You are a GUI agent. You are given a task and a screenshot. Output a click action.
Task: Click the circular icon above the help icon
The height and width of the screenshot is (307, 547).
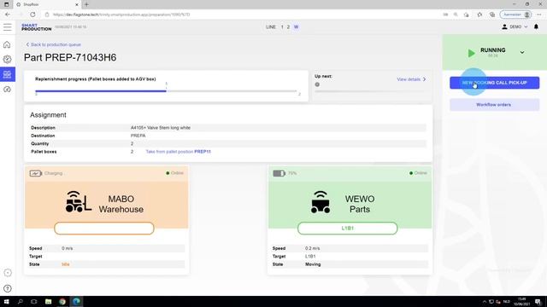click(8, 273)
